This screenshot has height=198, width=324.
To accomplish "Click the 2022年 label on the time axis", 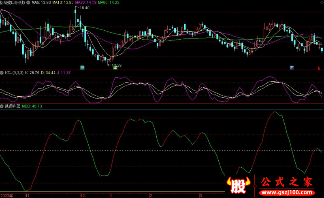I will (6, 195).
